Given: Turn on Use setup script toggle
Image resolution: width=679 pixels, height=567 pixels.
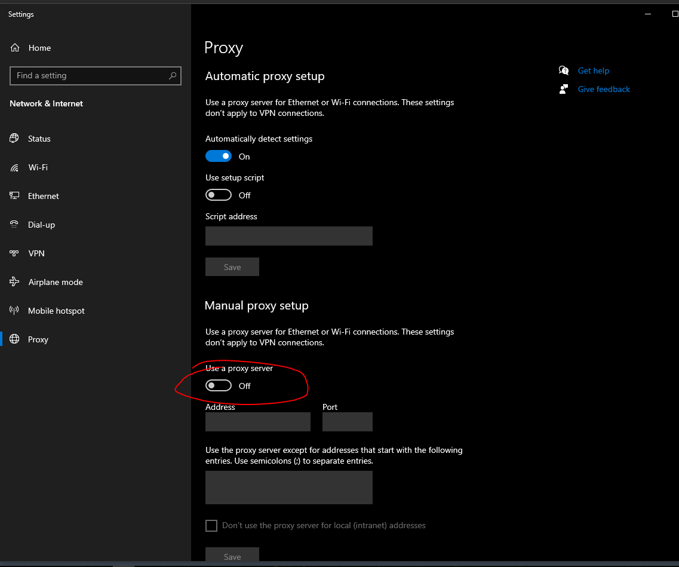Looking at the screenshot, I should (219, 195).
